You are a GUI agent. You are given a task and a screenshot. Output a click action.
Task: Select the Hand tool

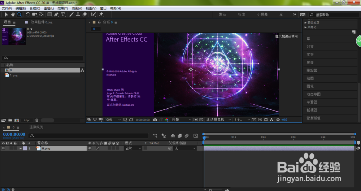pos(13,14)
